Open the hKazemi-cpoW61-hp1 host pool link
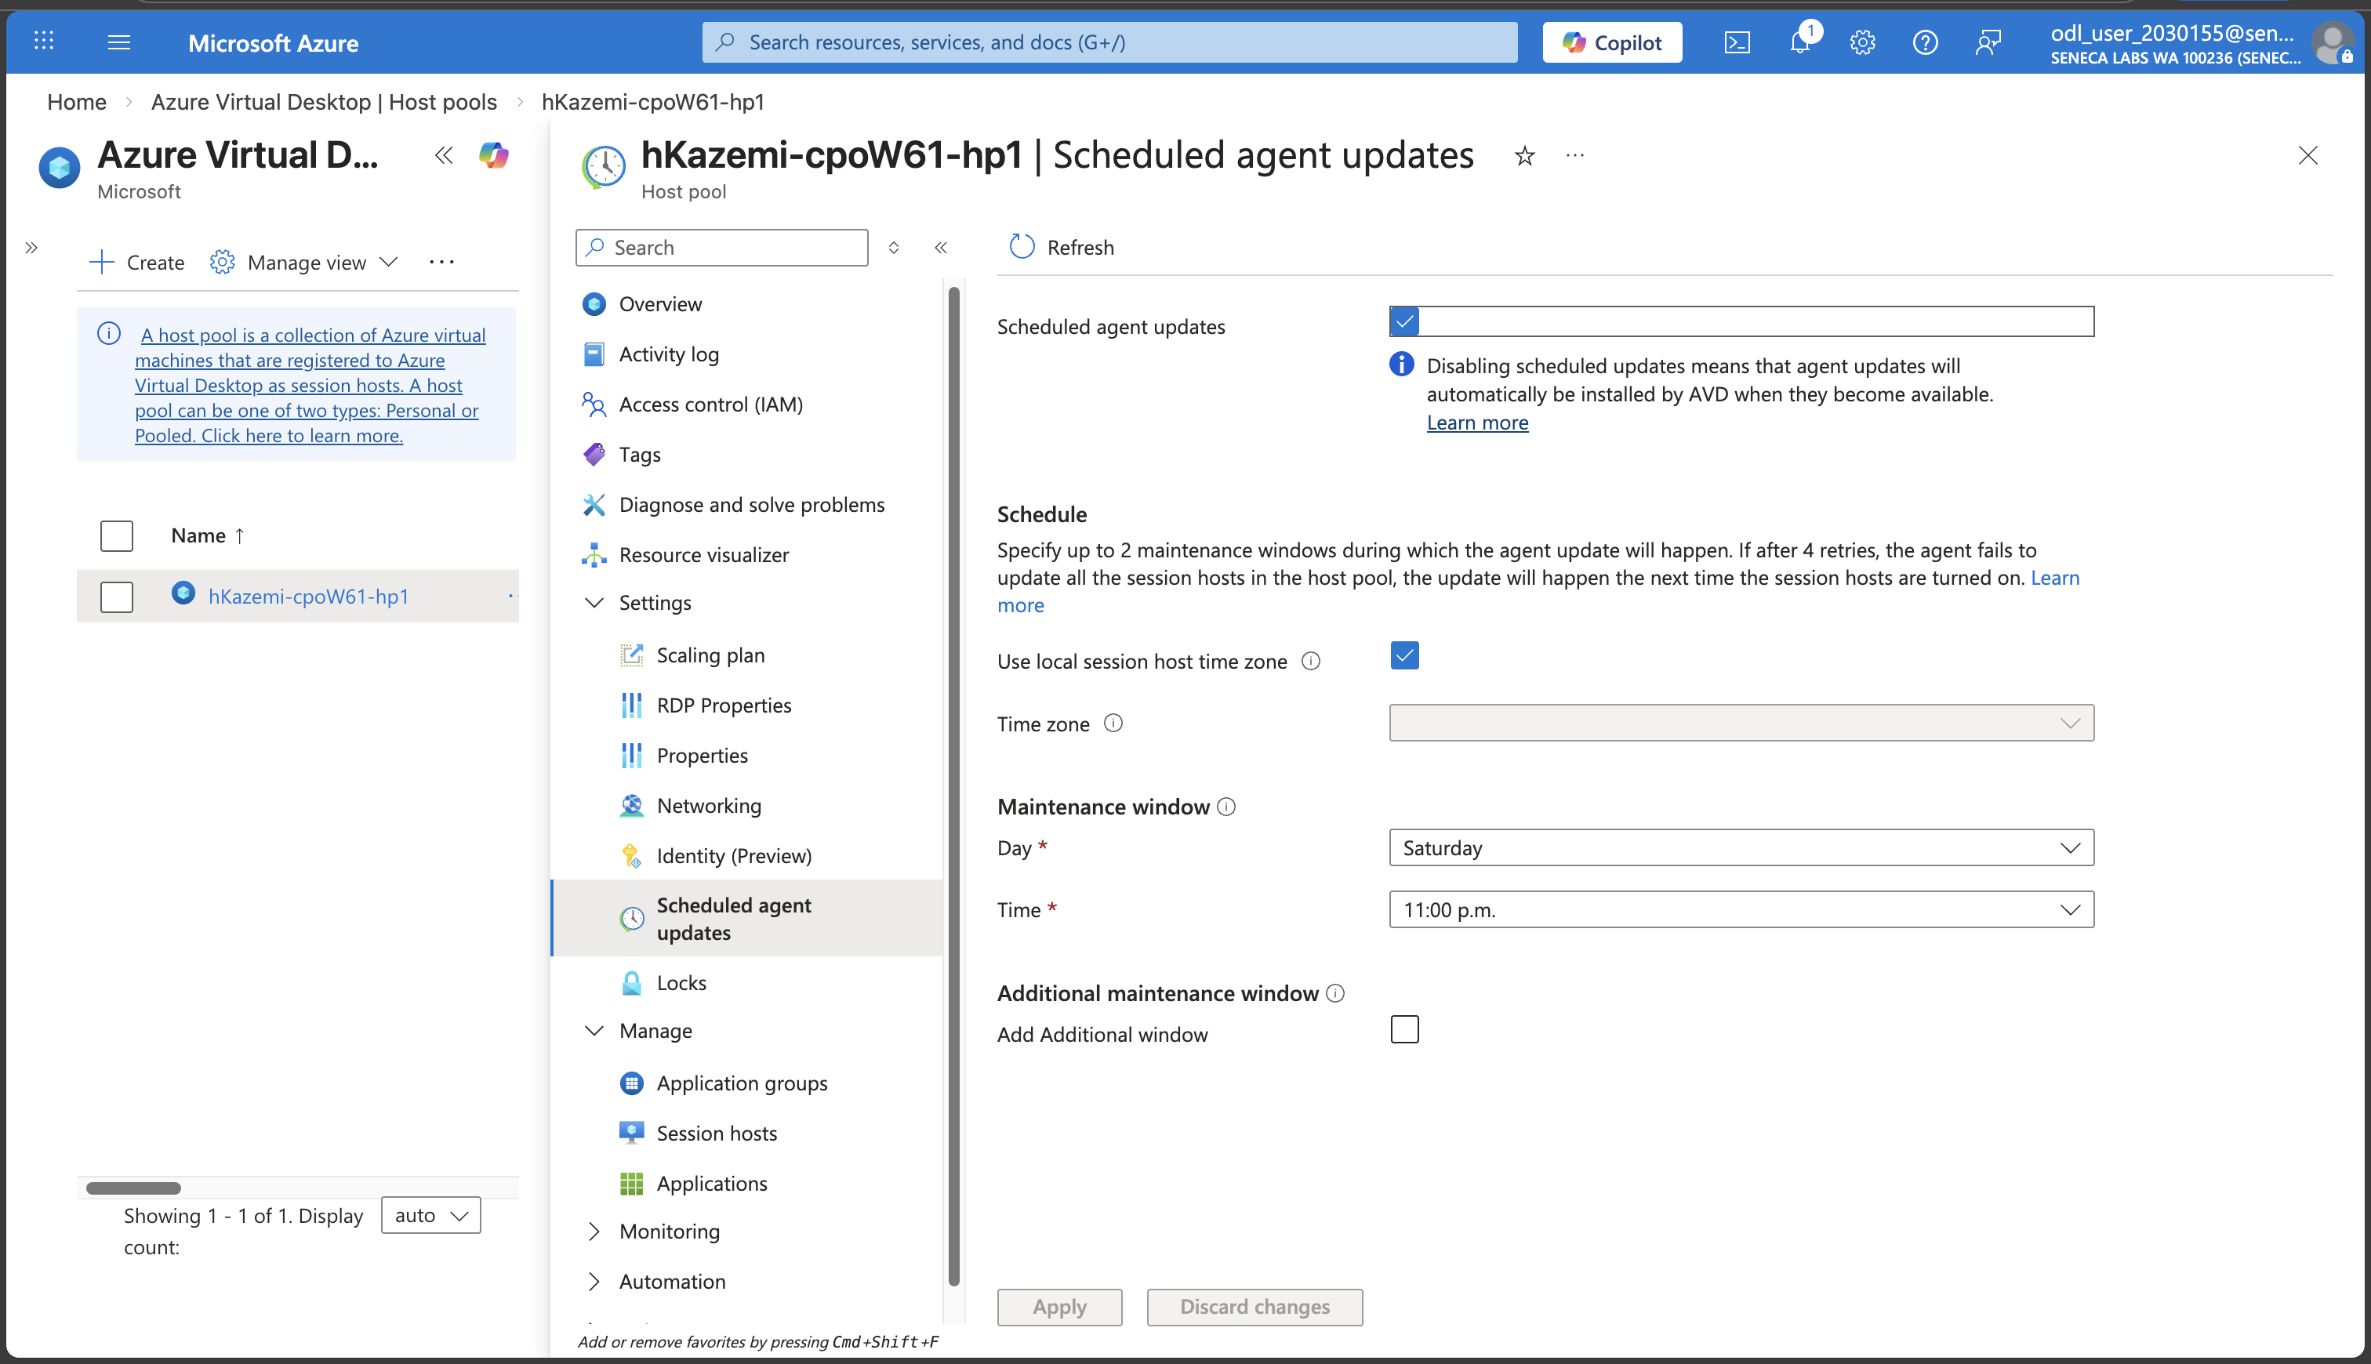This screenshot has height=1364, width=2371. pos(308,597)
